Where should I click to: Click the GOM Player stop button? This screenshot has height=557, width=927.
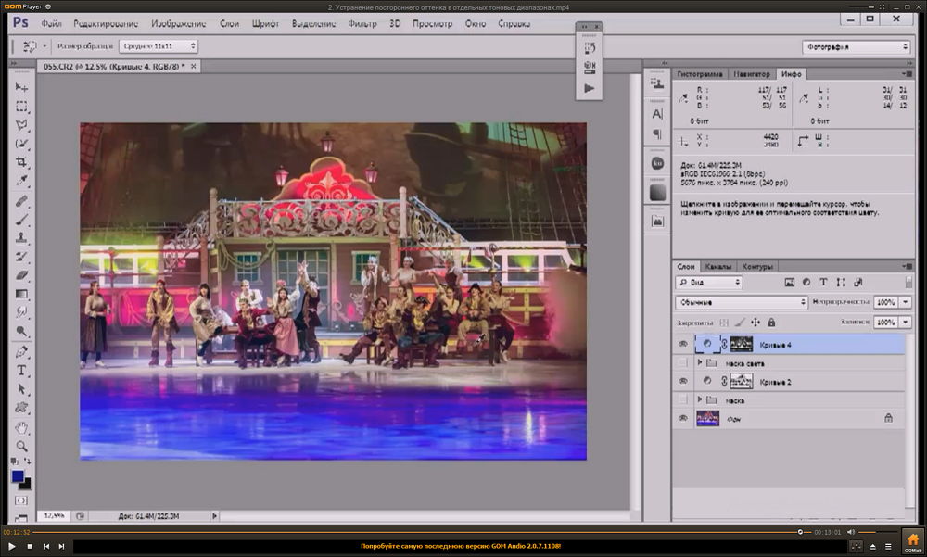(x=29, y=546)
